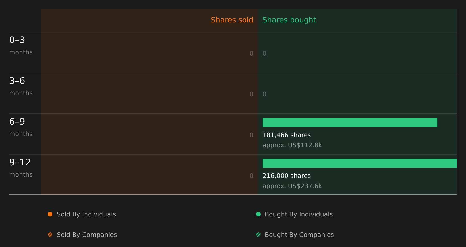
Task: Select the Sold By Companies legend label
Action: [x=87, y=235]
